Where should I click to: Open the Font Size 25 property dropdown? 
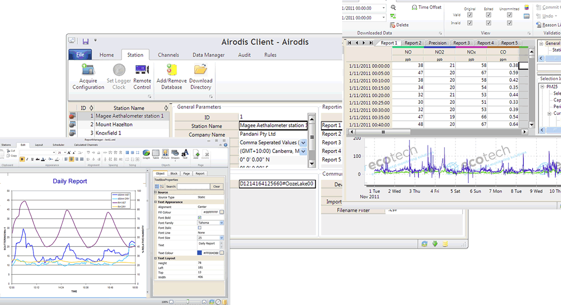(x=222, y=238)
